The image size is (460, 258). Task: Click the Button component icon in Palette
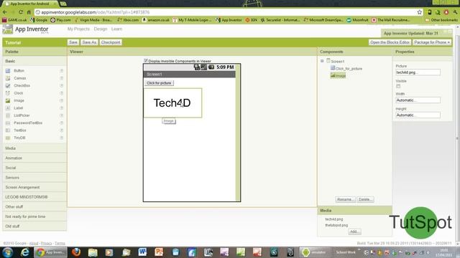8,71
